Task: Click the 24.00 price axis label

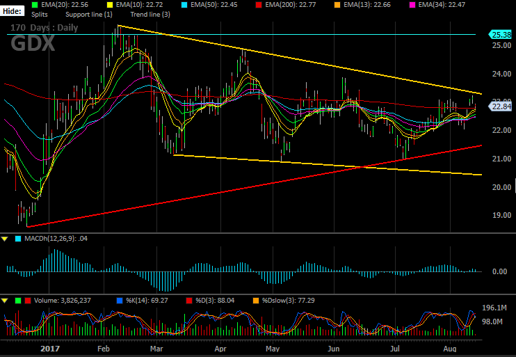Action: point(502,74)
